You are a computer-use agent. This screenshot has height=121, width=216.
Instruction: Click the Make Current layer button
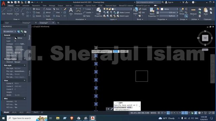(x=123, y=12)
